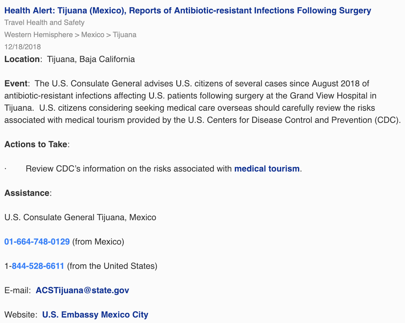
Task: Call the 01-664-748-0129 phone number link
Action: pos(37,241)
